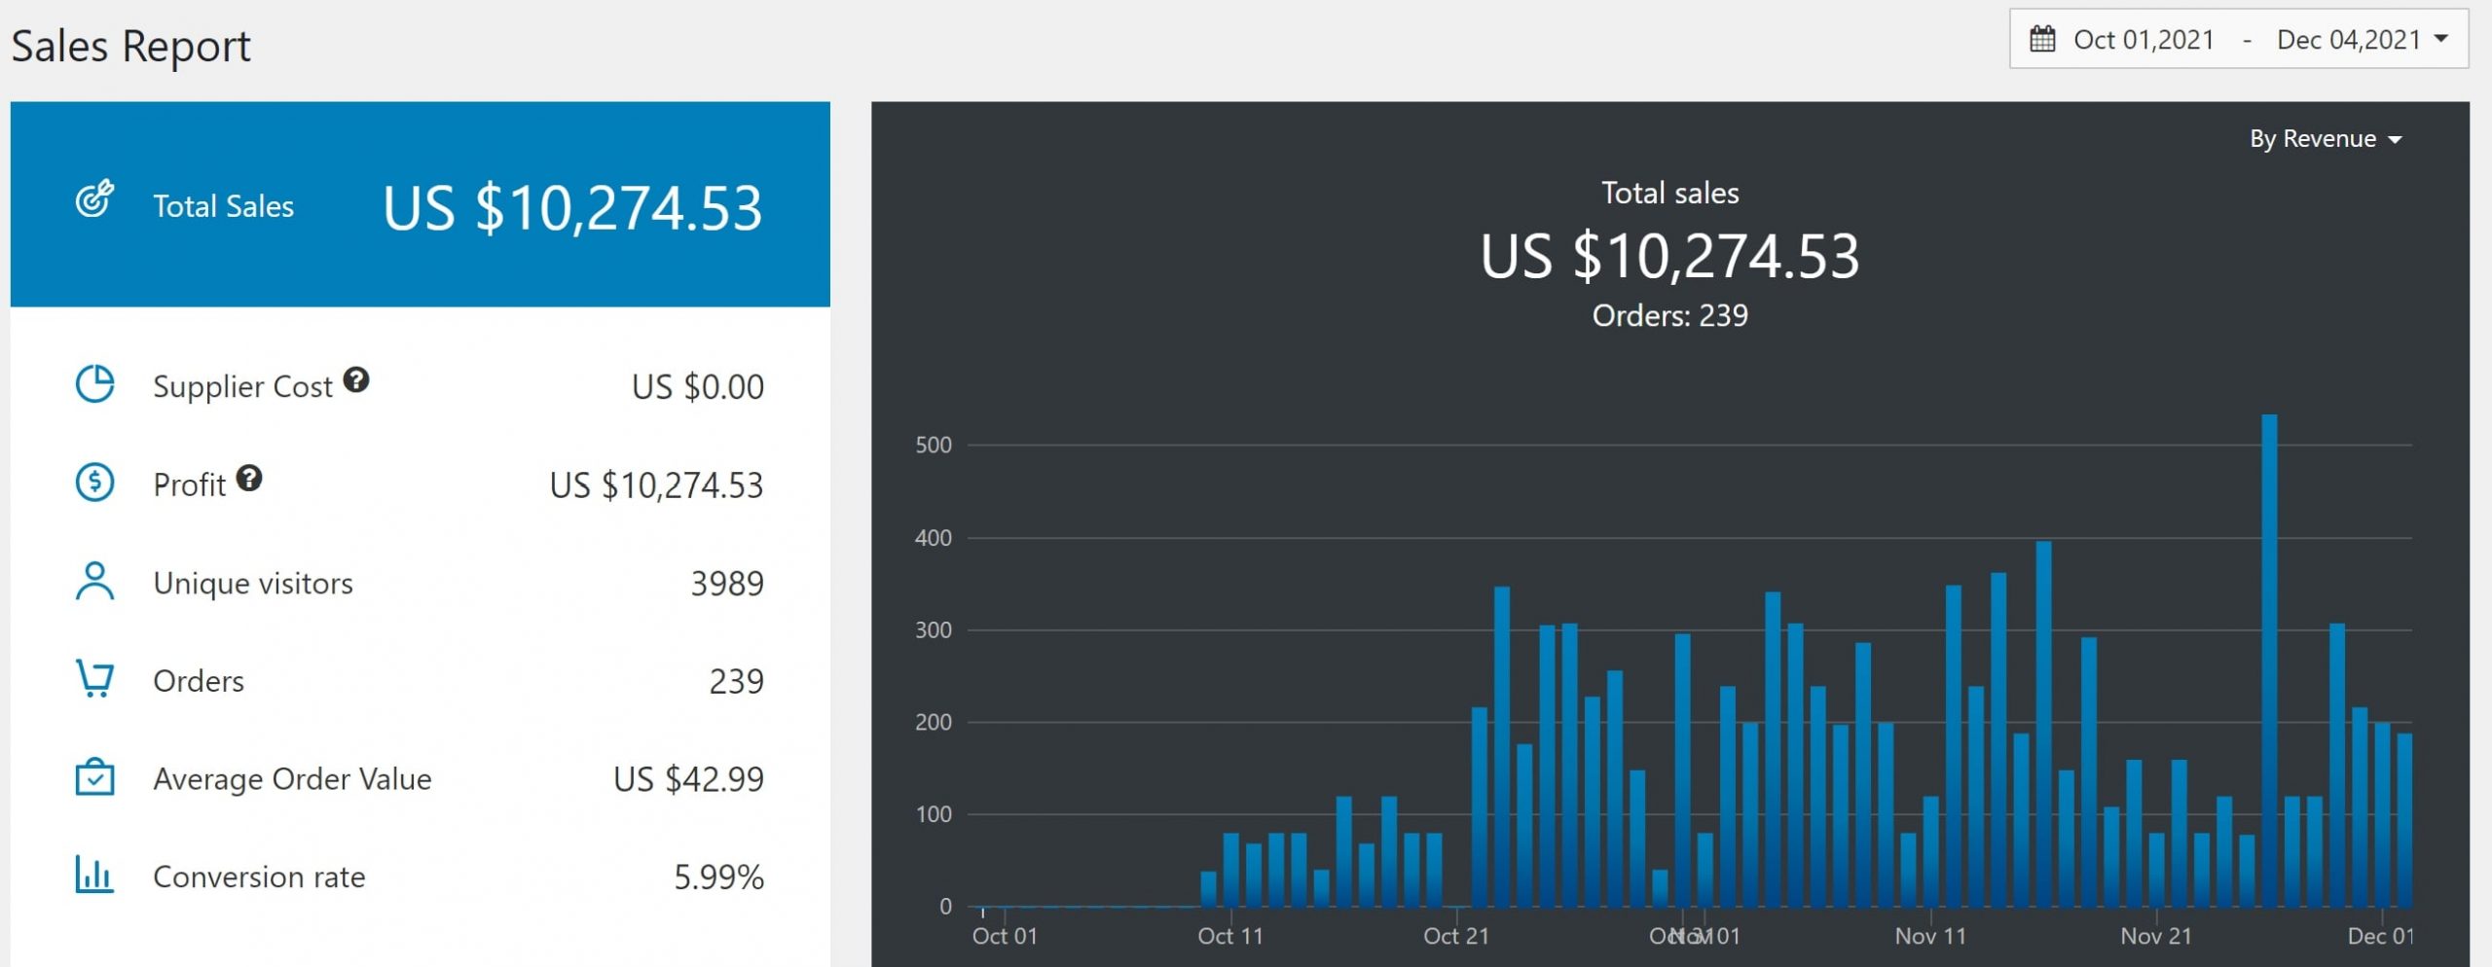Click the 3989 unique visitors value
The height and width of the screenshot is (967, 2492).
727,584
